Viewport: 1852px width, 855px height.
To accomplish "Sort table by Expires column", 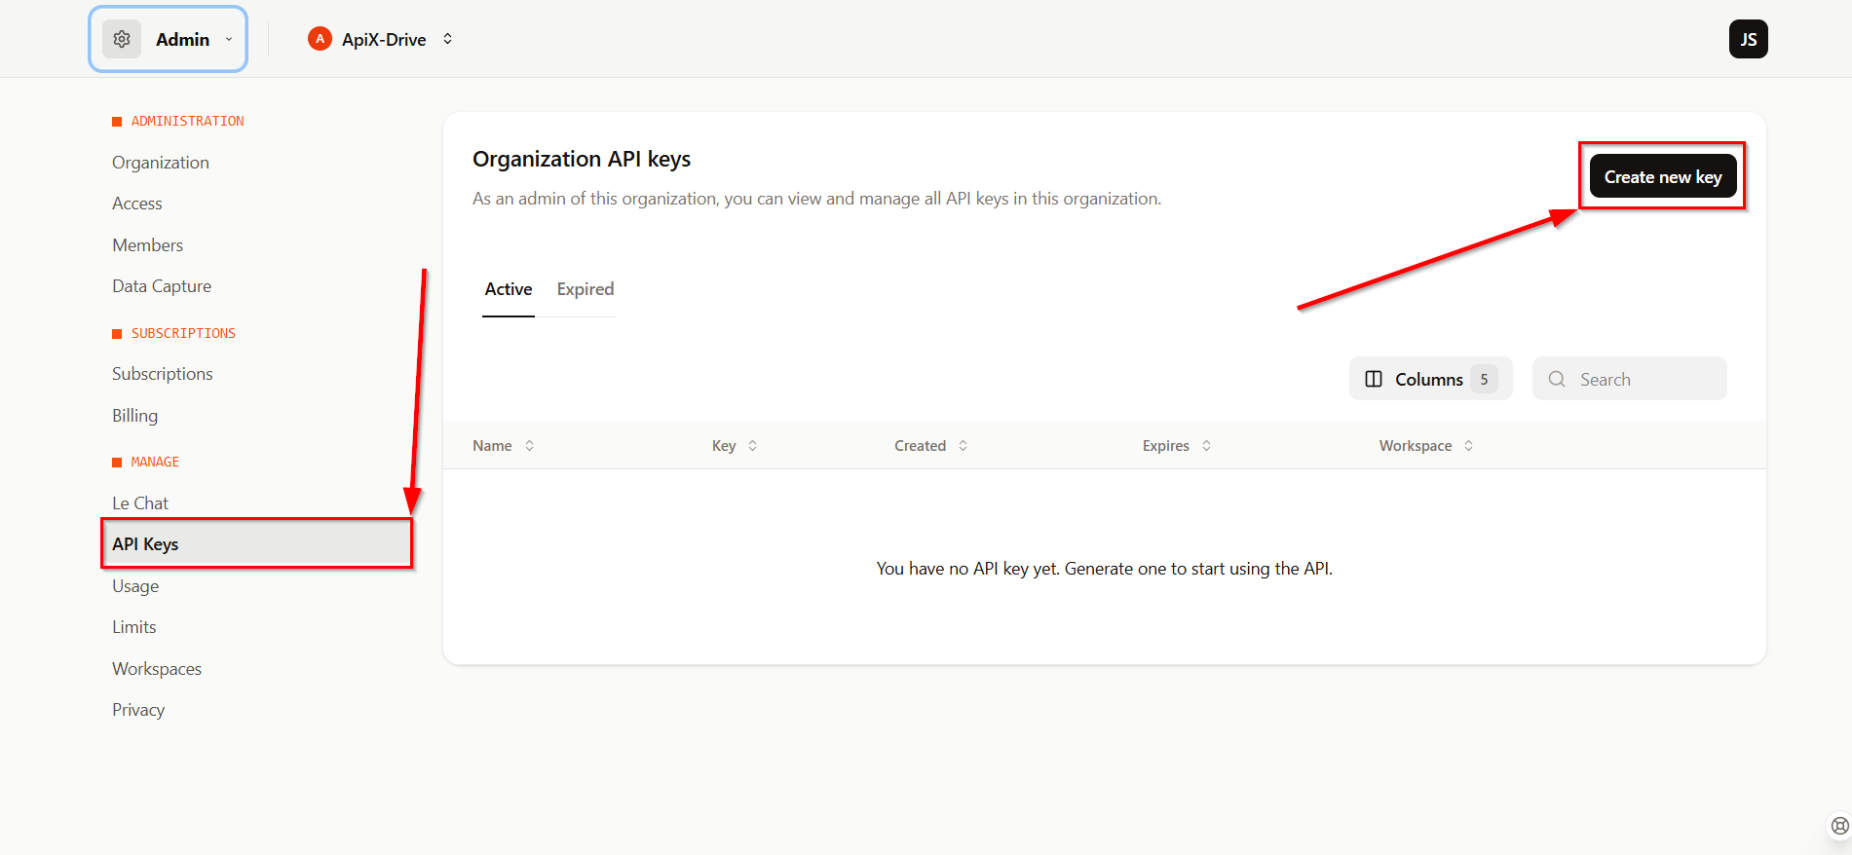I will [x=1206, y=445].
